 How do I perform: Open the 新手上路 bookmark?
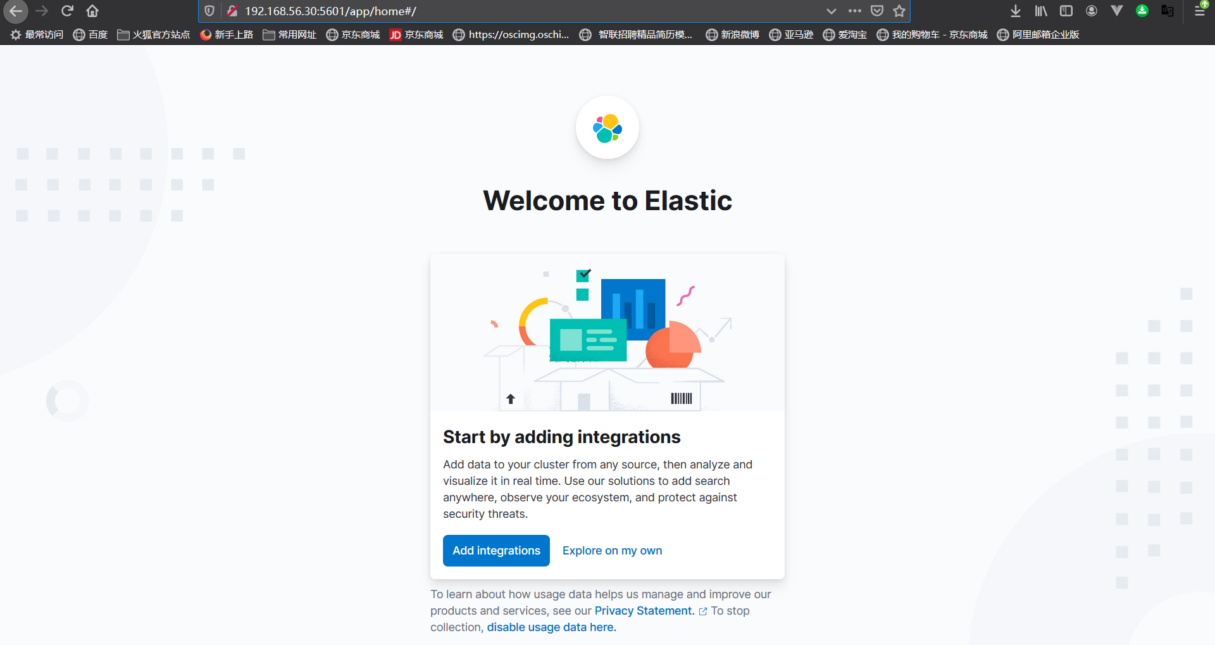pyautogui.click(x=227, y=35)
